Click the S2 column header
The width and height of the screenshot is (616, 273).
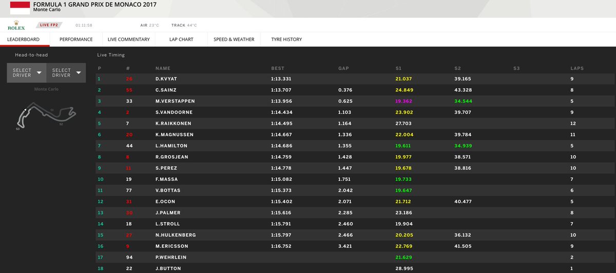pos(458,68)
